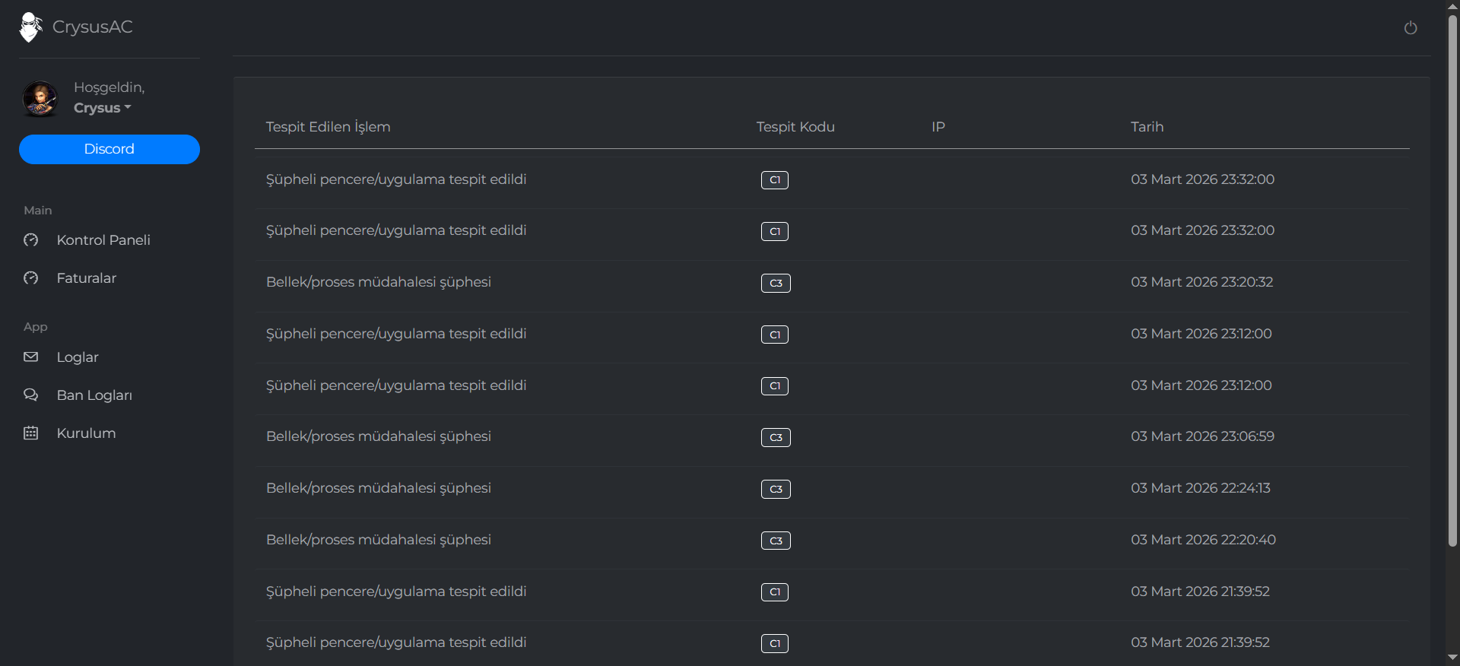Open the Kurulum page link
This screenshot has width=1460, height=666.
87,433
